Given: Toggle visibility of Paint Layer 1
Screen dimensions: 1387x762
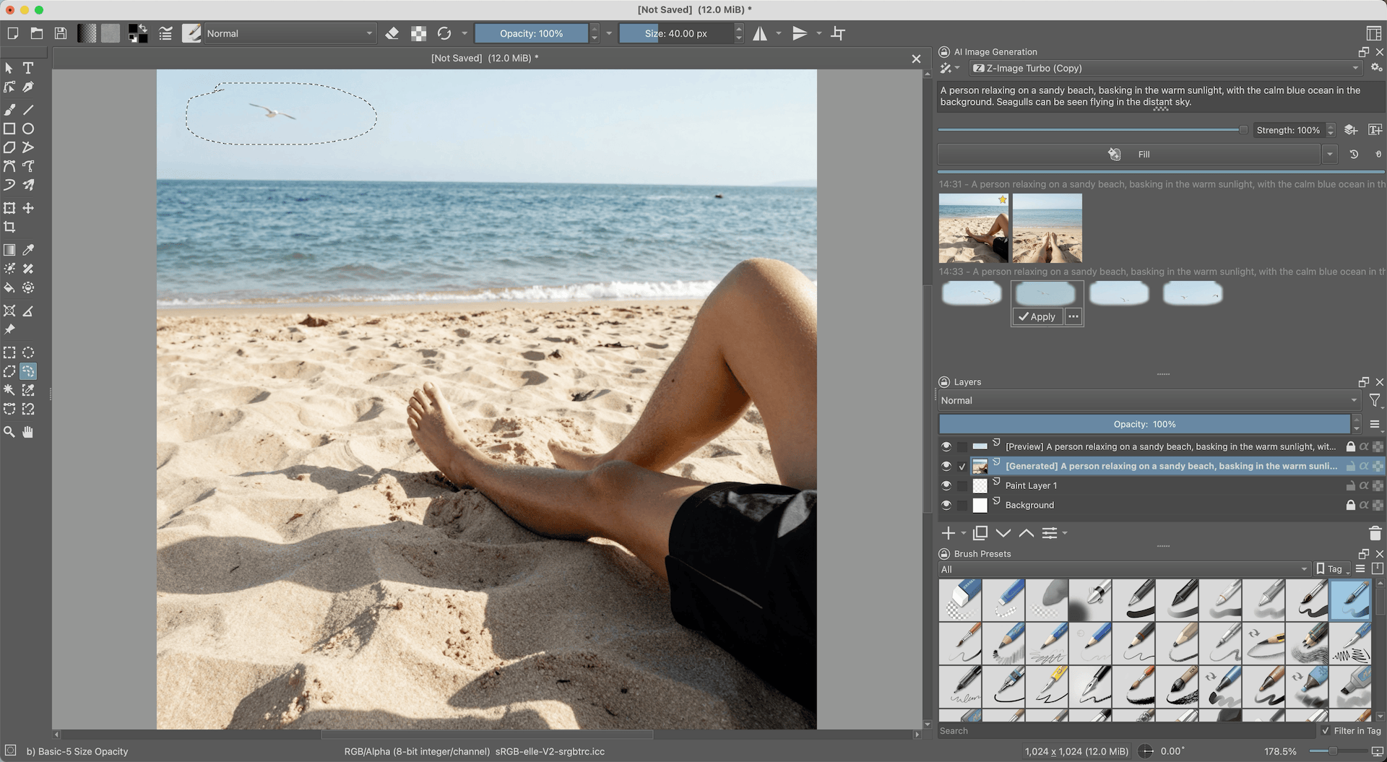Looking at the screenshot, I should point(946,485).
